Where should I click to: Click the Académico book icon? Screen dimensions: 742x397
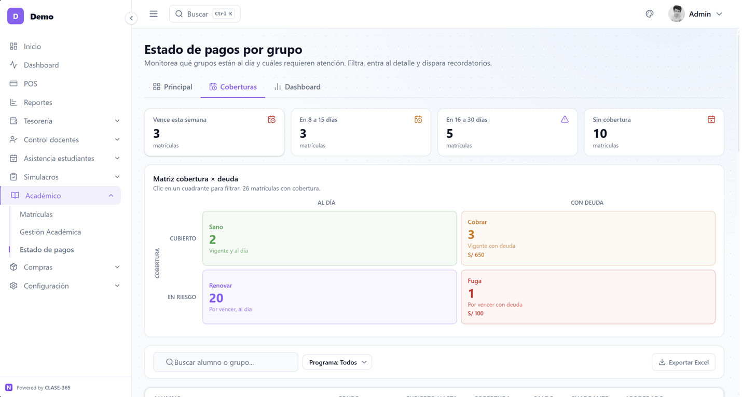(15, 195)
